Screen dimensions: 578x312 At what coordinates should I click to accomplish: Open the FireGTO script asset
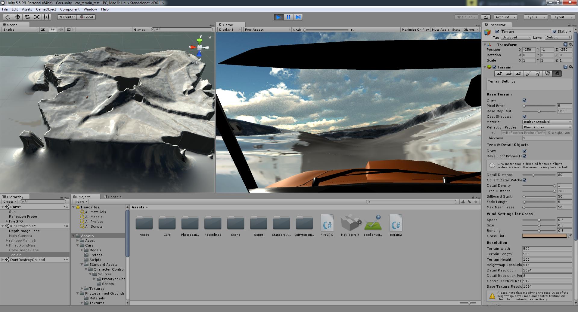tap(327, 225)
